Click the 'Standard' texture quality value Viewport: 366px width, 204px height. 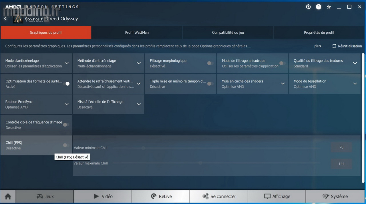click(x=301, y=66)
